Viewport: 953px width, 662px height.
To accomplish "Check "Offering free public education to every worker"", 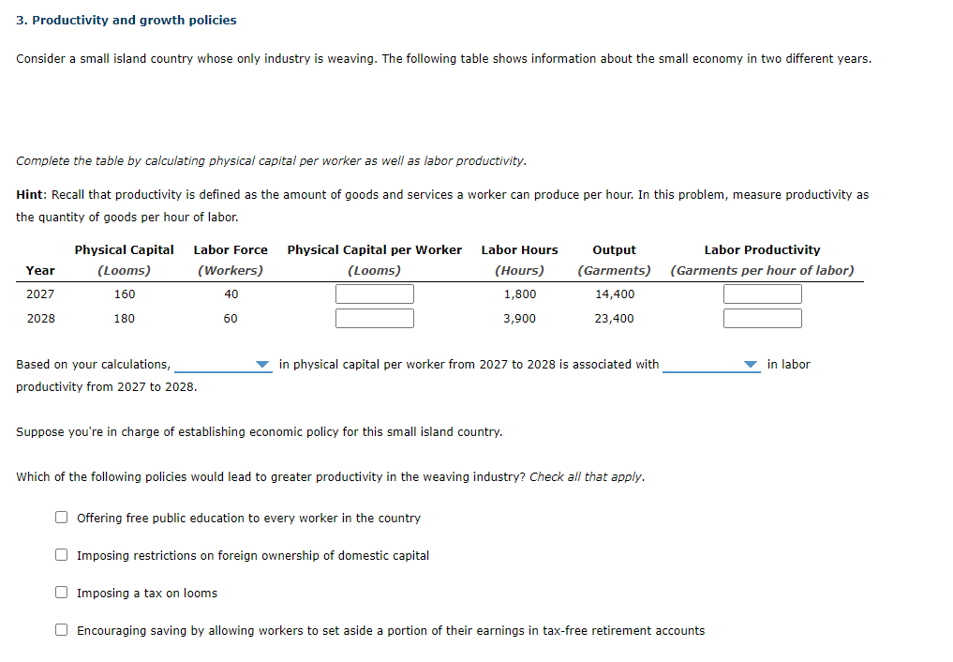I will click(61, 517).
